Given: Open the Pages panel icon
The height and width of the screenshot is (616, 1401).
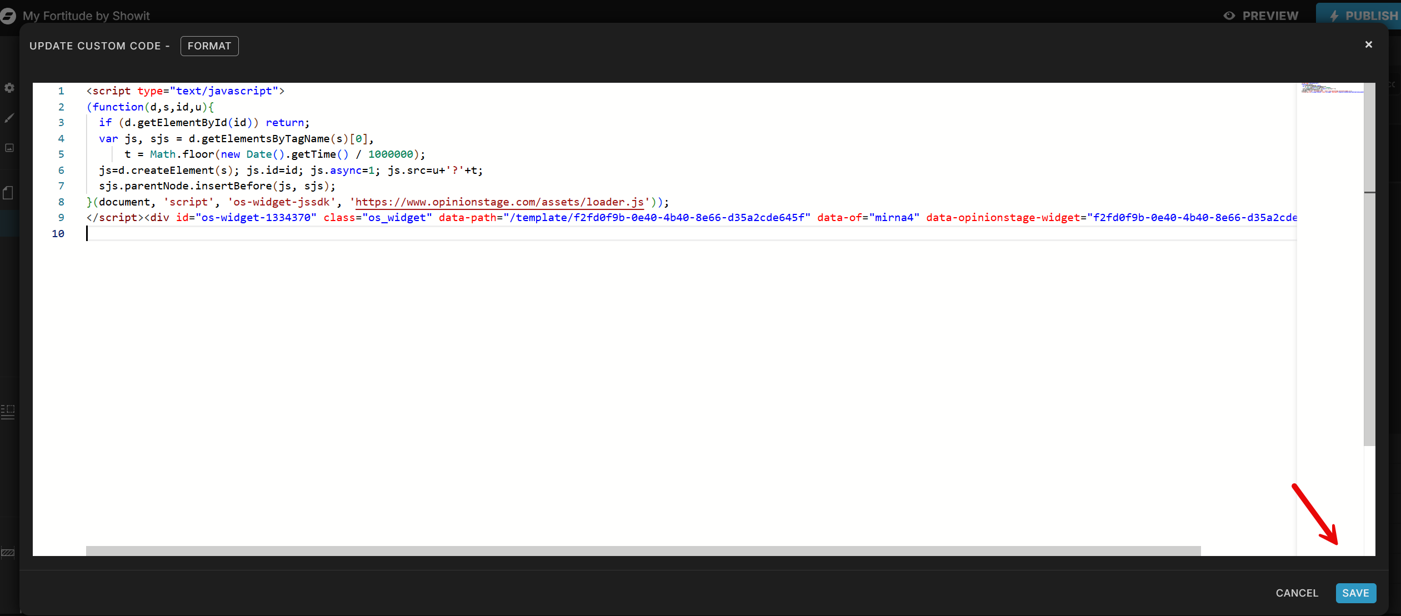Looking at the screenshot, I should coord(8,193).
